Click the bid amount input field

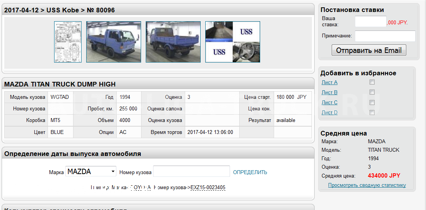pos(371,22)
